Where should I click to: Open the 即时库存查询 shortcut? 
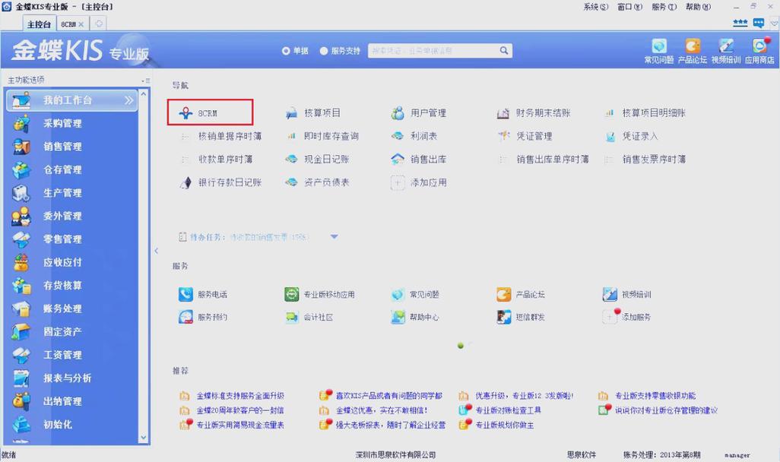[x=322, y=136]
